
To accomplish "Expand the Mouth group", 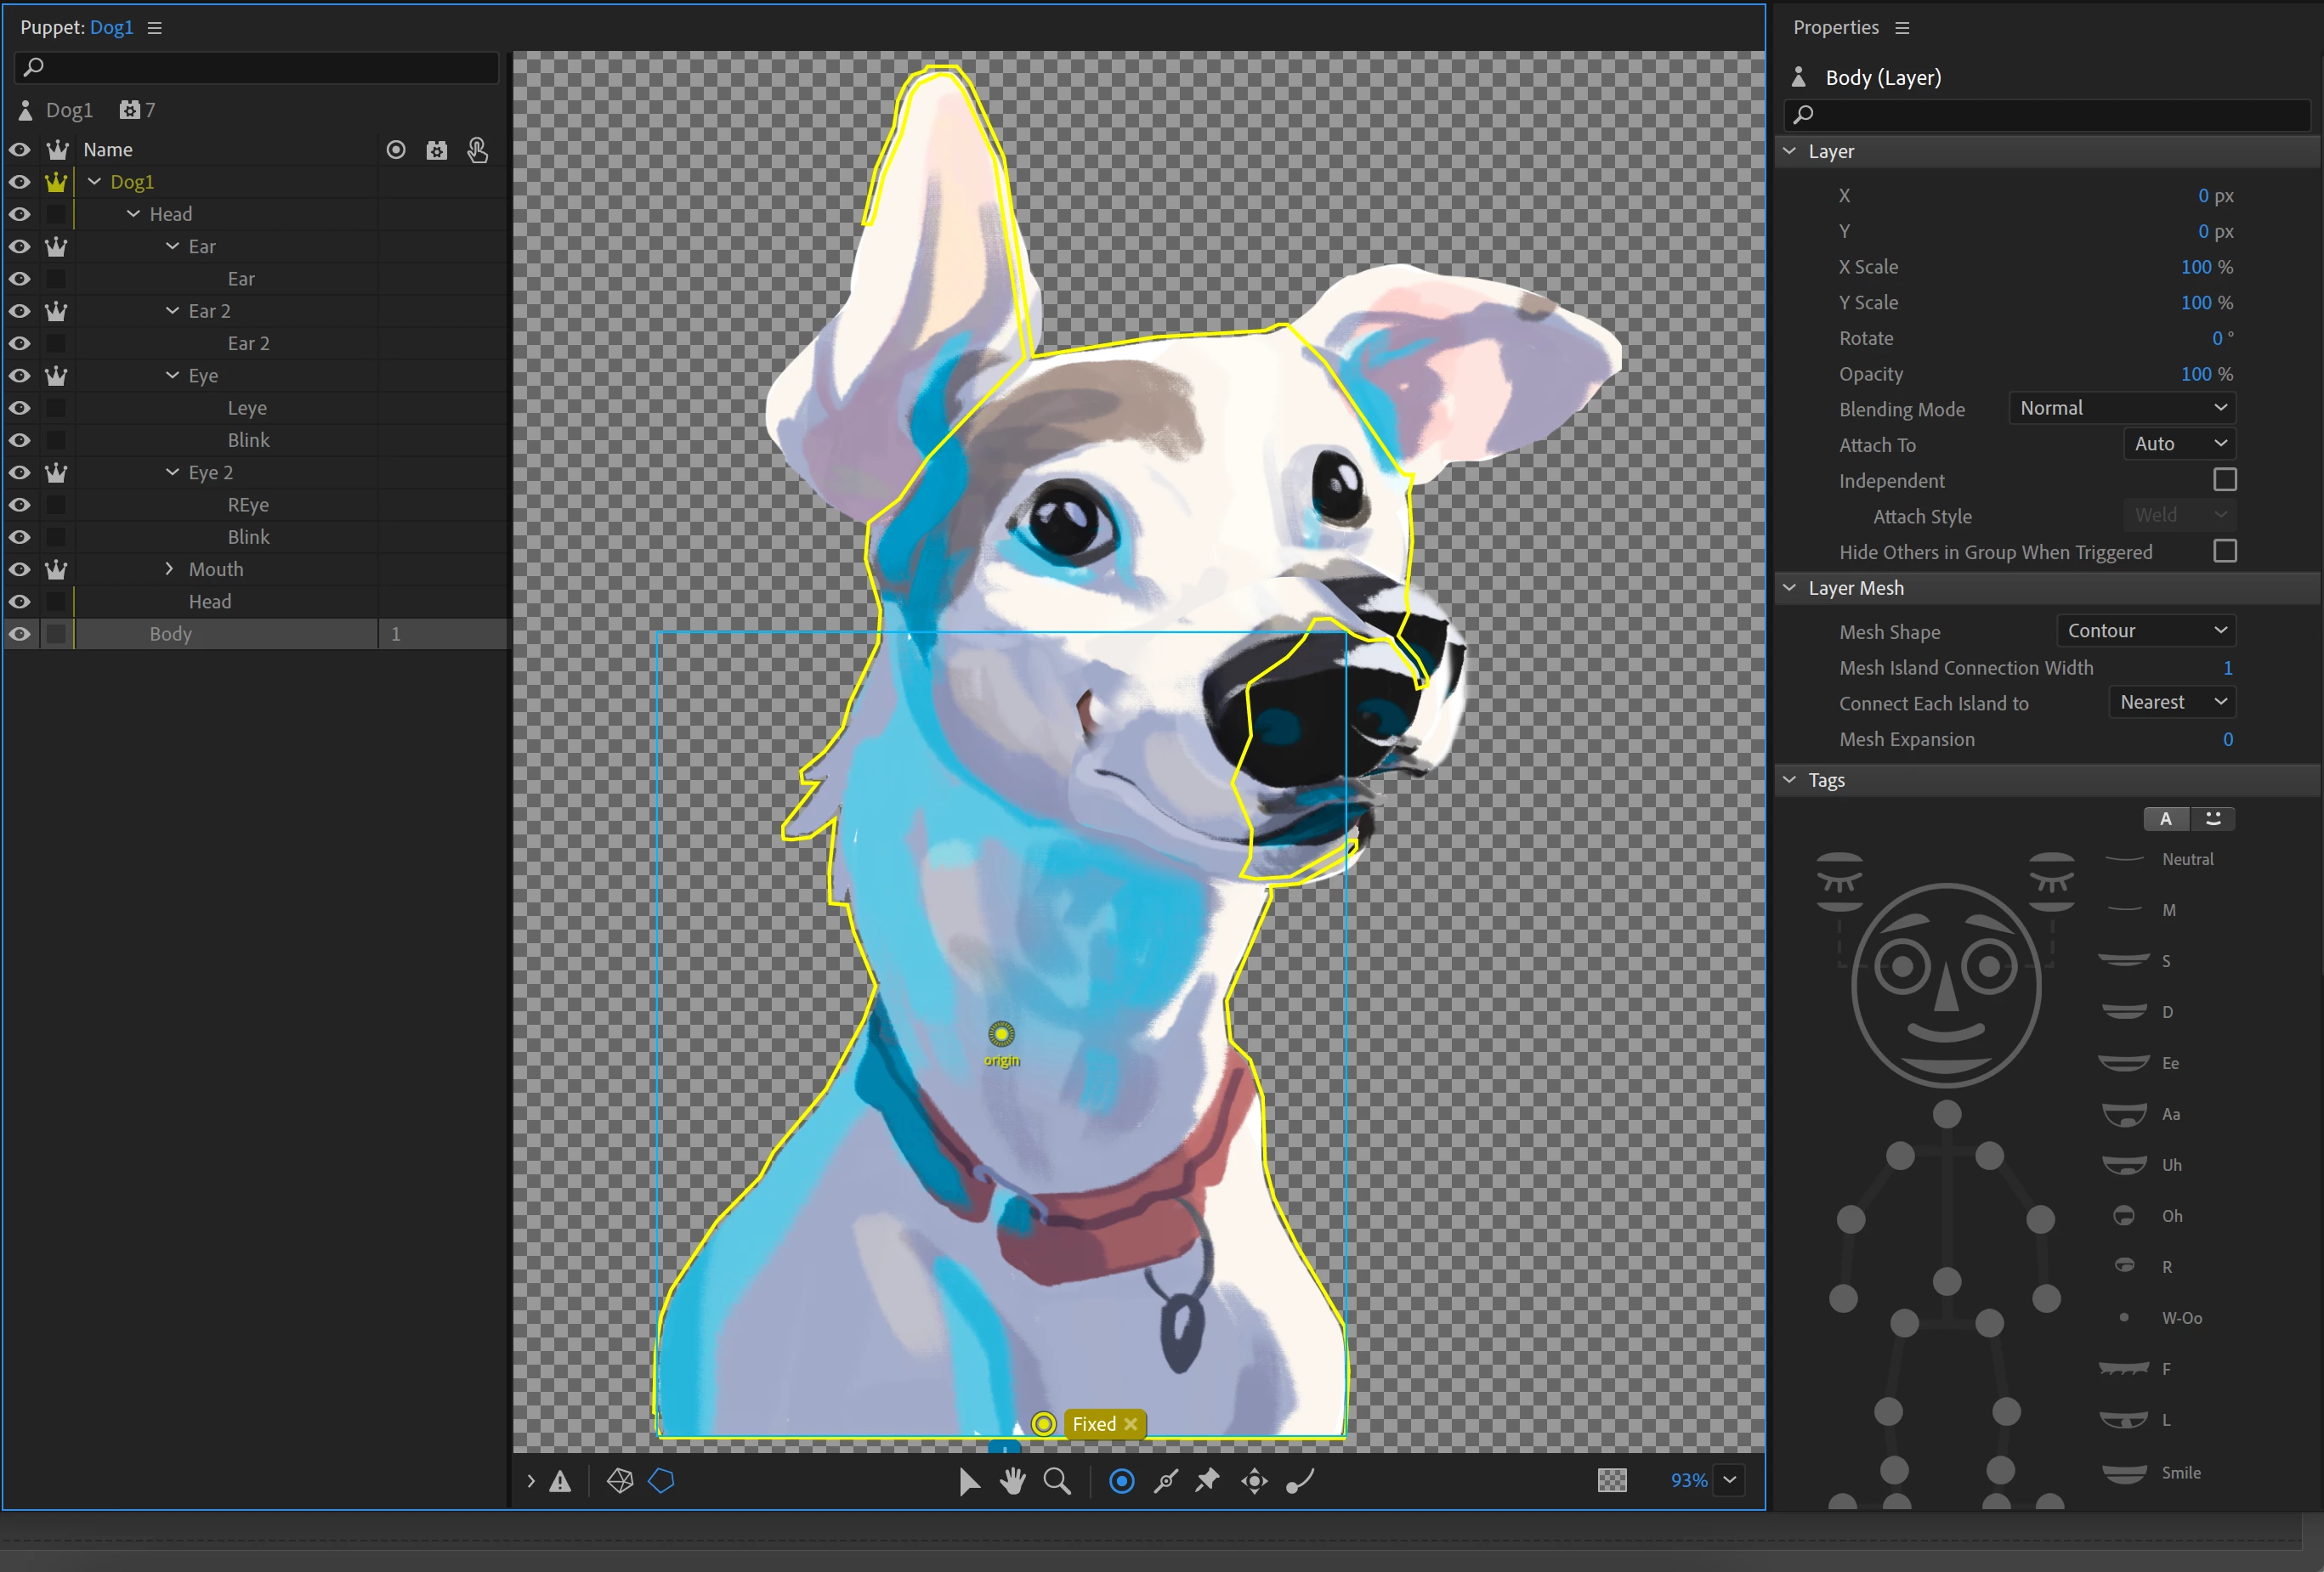I will (x=169, y=568).
